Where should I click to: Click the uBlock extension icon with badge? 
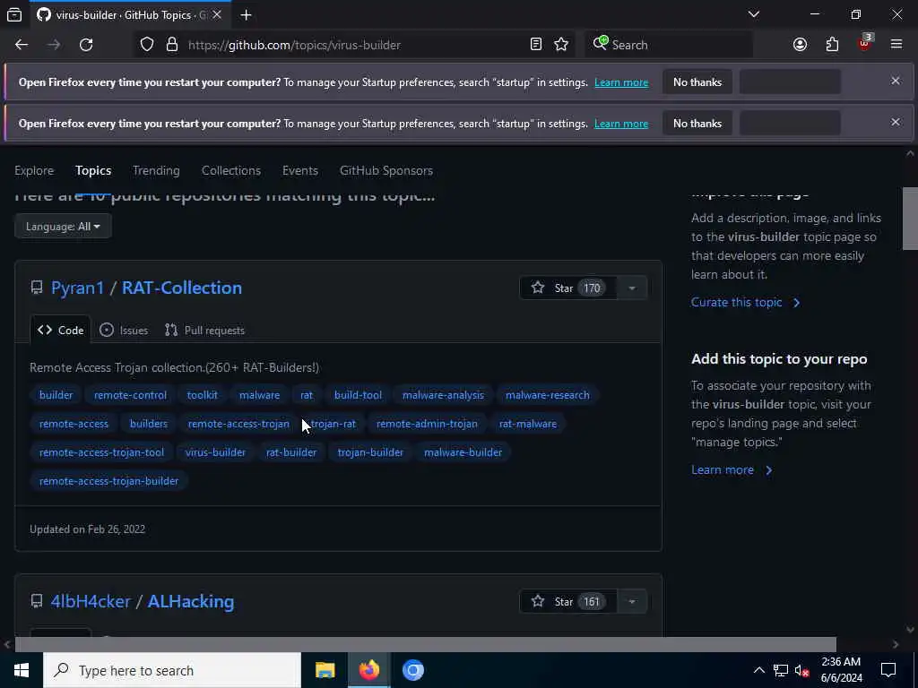[x=864, y=44]
